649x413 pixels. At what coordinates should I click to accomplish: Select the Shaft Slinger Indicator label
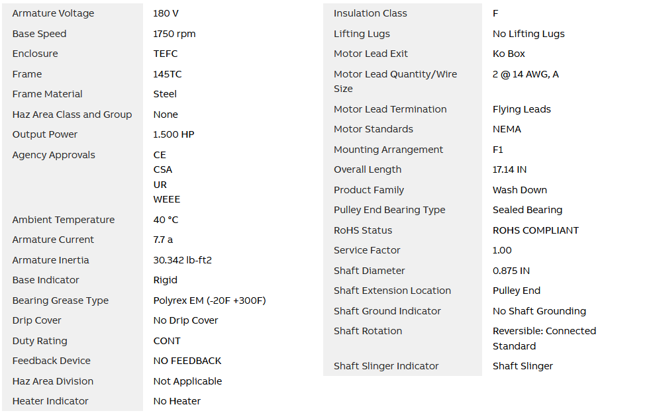tap(386, 366)
